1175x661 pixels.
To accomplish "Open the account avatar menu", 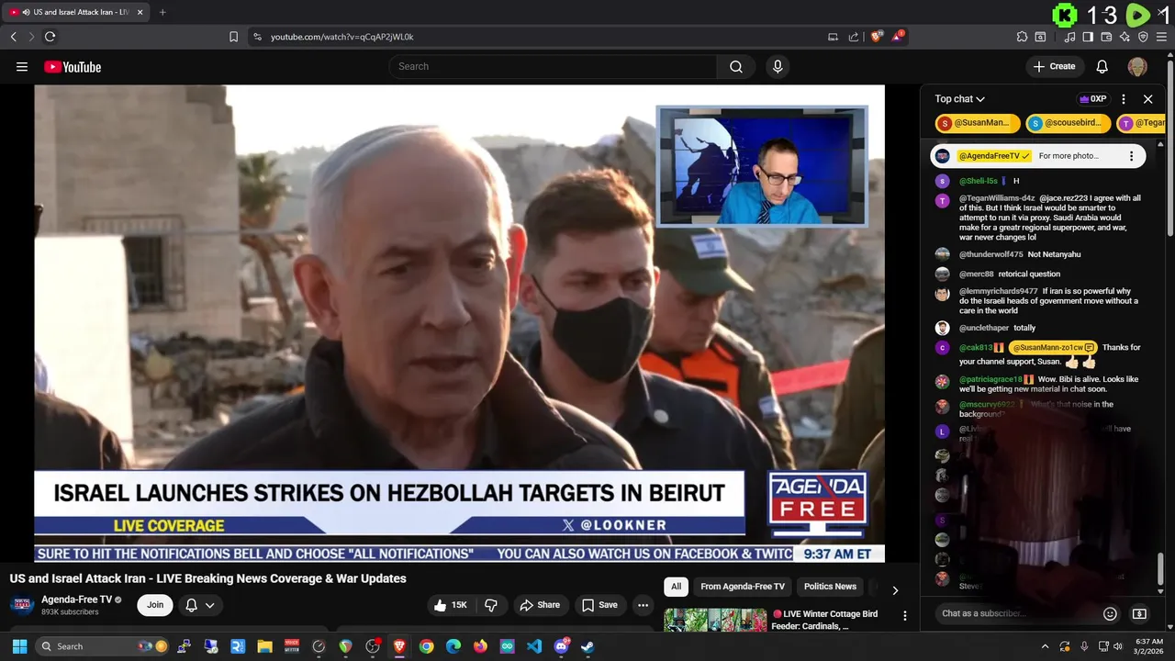I will pos(1137,66).
